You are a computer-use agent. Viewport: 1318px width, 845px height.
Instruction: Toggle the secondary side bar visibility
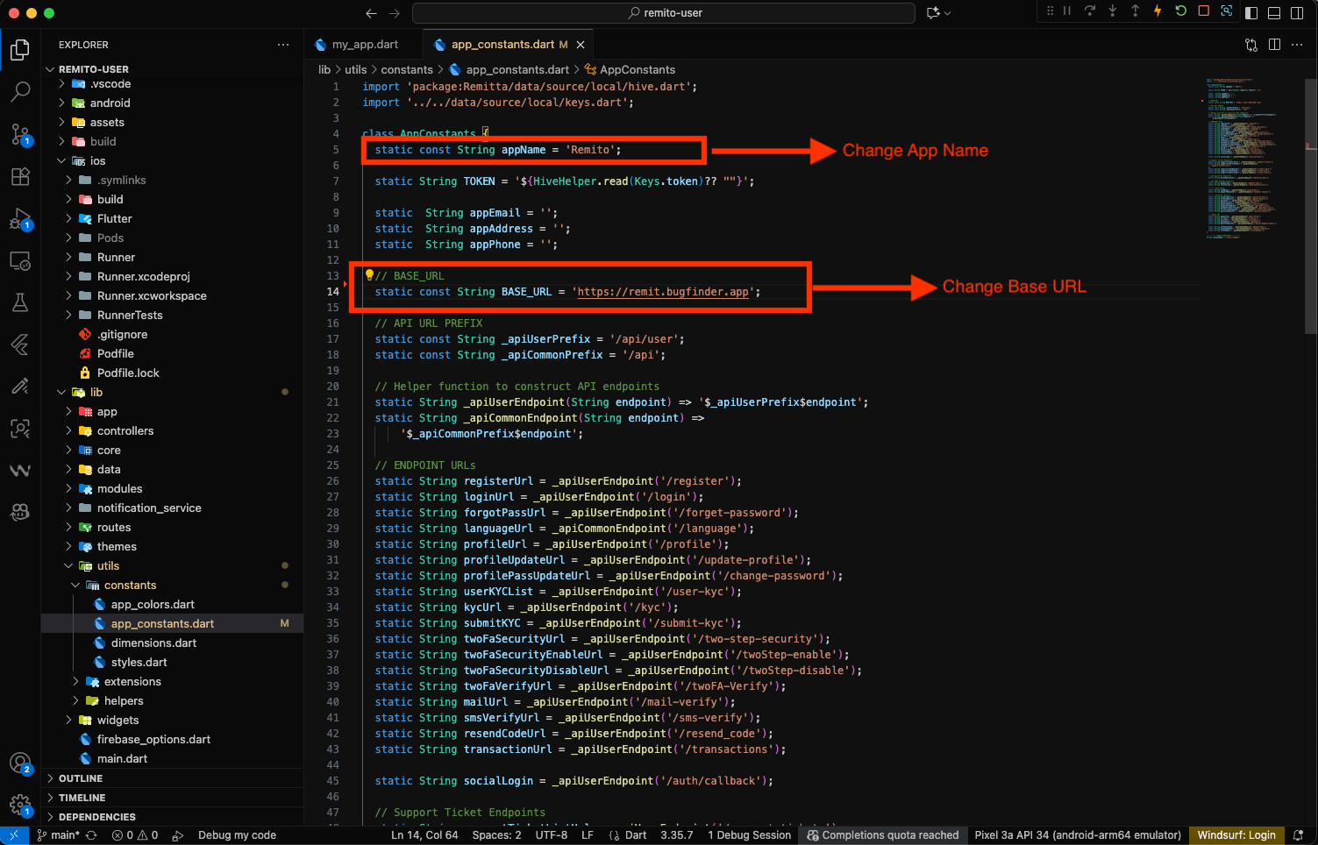[x=1297, y=12]
